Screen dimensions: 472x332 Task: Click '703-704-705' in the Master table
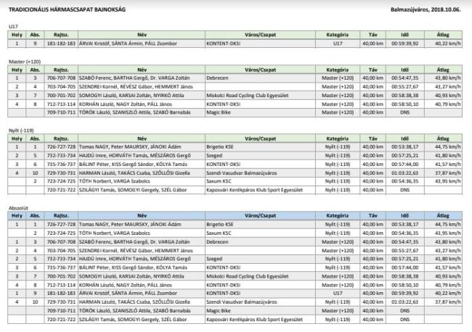click(61, 86)
